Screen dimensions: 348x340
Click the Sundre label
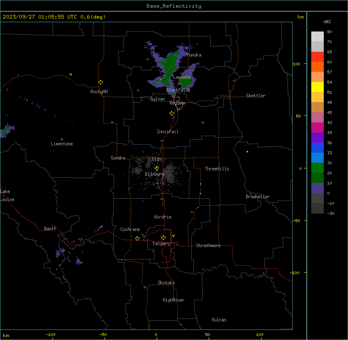(118, 158)
